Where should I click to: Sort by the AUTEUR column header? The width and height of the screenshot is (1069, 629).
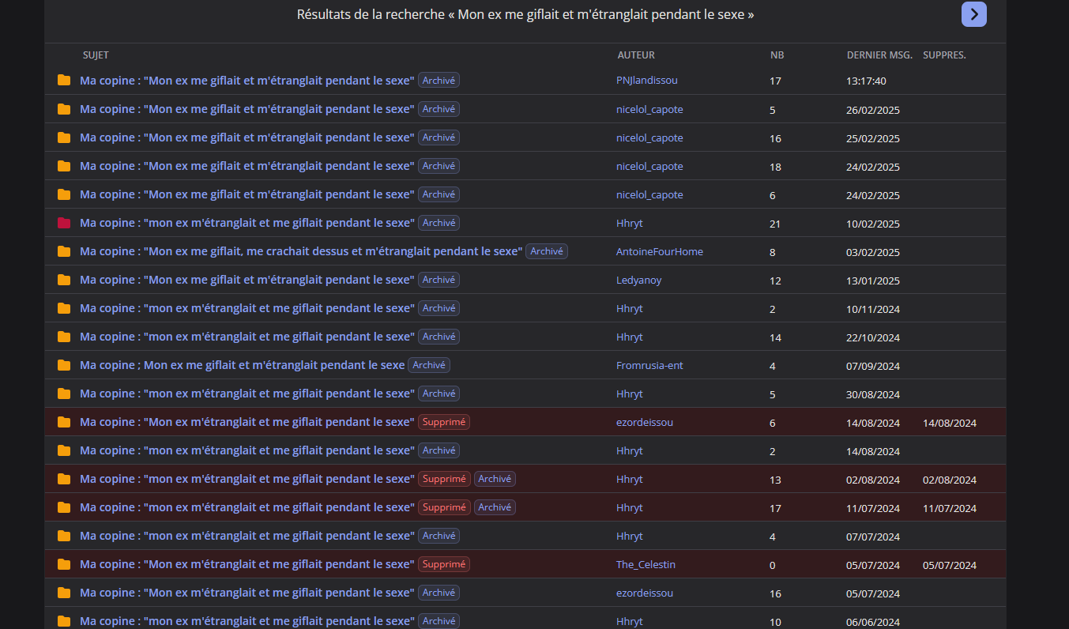click(x=636, y=55)
